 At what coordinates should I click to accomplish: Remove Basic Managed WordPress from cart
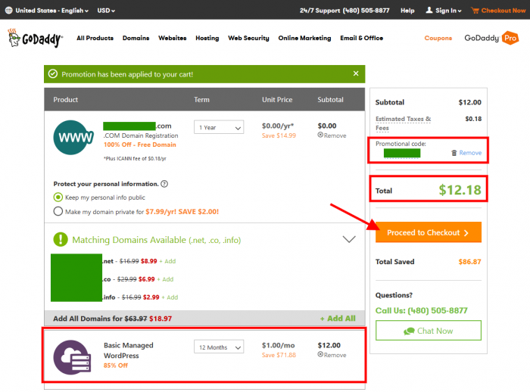click(x=332, y=355)
